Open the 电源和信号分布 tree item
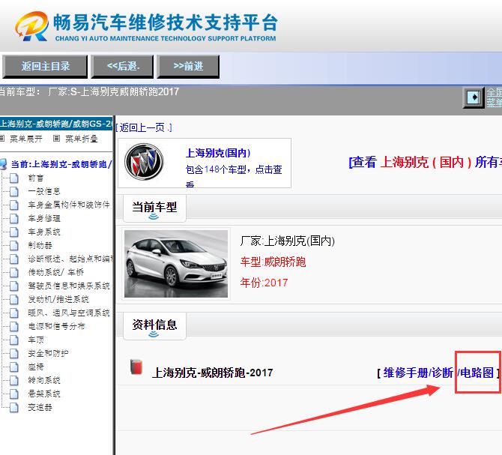502x455 pixels. pyautogui.click(x=56, y=326)
